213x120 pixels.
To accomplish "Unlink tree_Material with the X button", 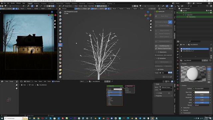I will click(207, 60).
